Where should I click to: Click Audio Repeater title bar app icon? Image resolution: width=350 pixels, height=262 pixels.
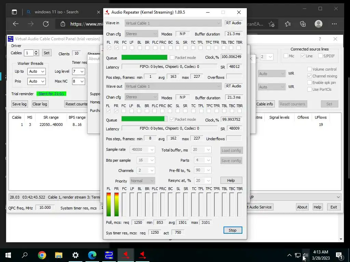(x=107, y=12)
